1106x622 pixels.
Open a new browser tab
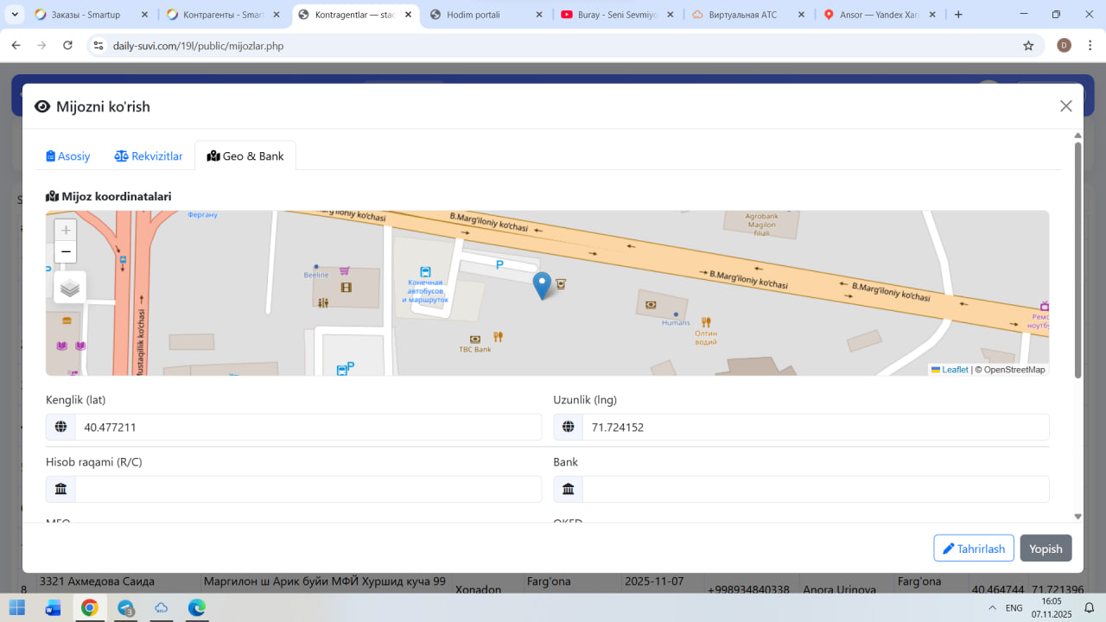[x=958, y=15]
